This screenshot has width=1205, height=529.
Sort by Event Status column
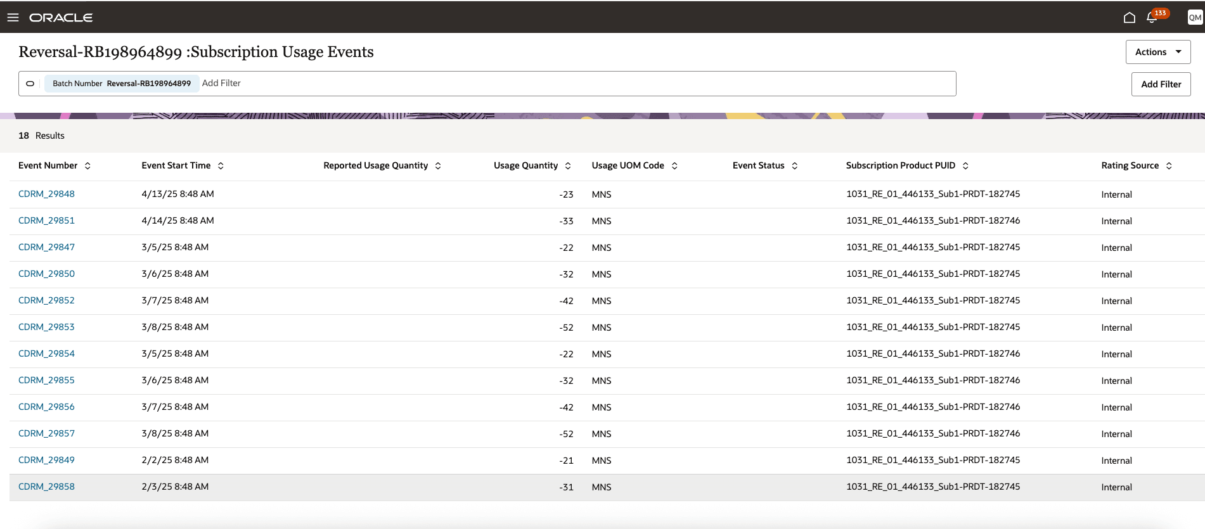point(794,166)
